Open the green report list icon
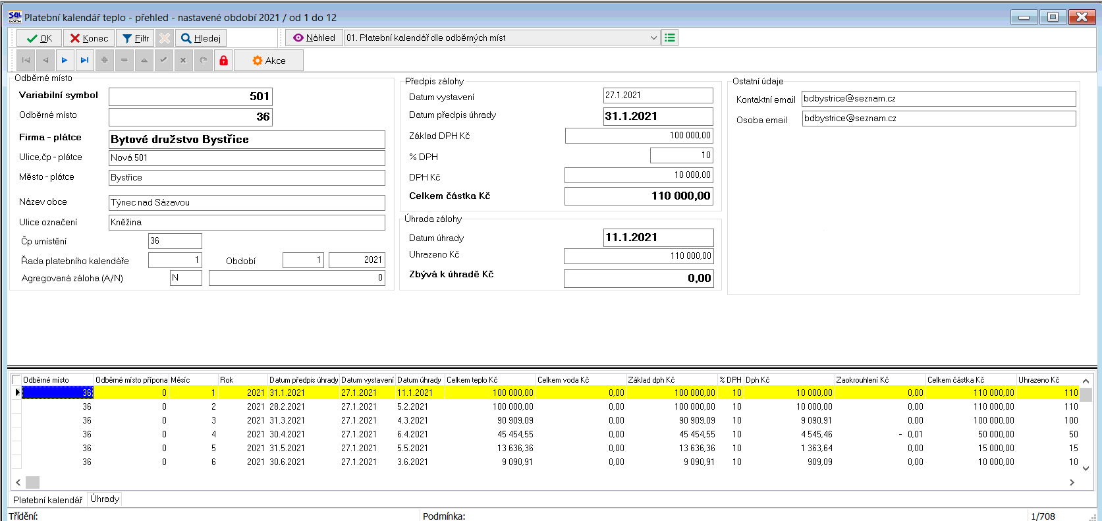Viewport: 1102px width, 521px height. coord(670,38)
